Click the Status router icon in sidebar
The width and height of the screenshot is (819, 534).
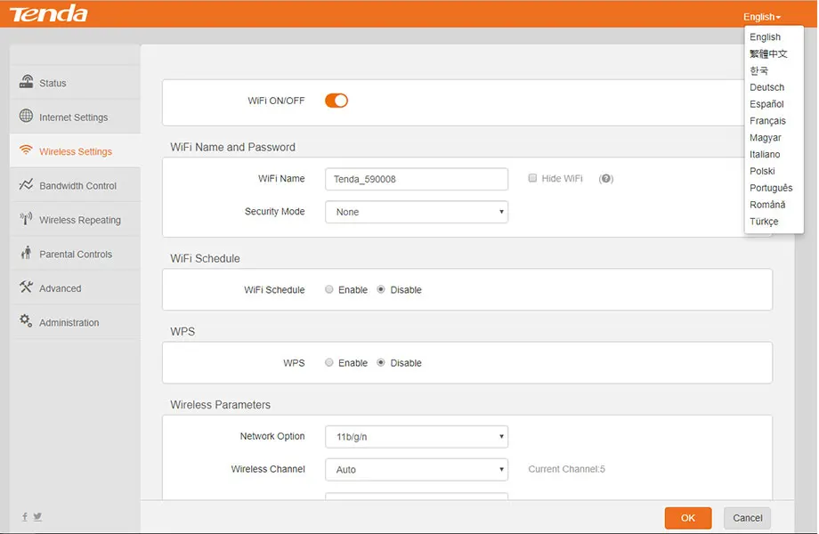26,82
